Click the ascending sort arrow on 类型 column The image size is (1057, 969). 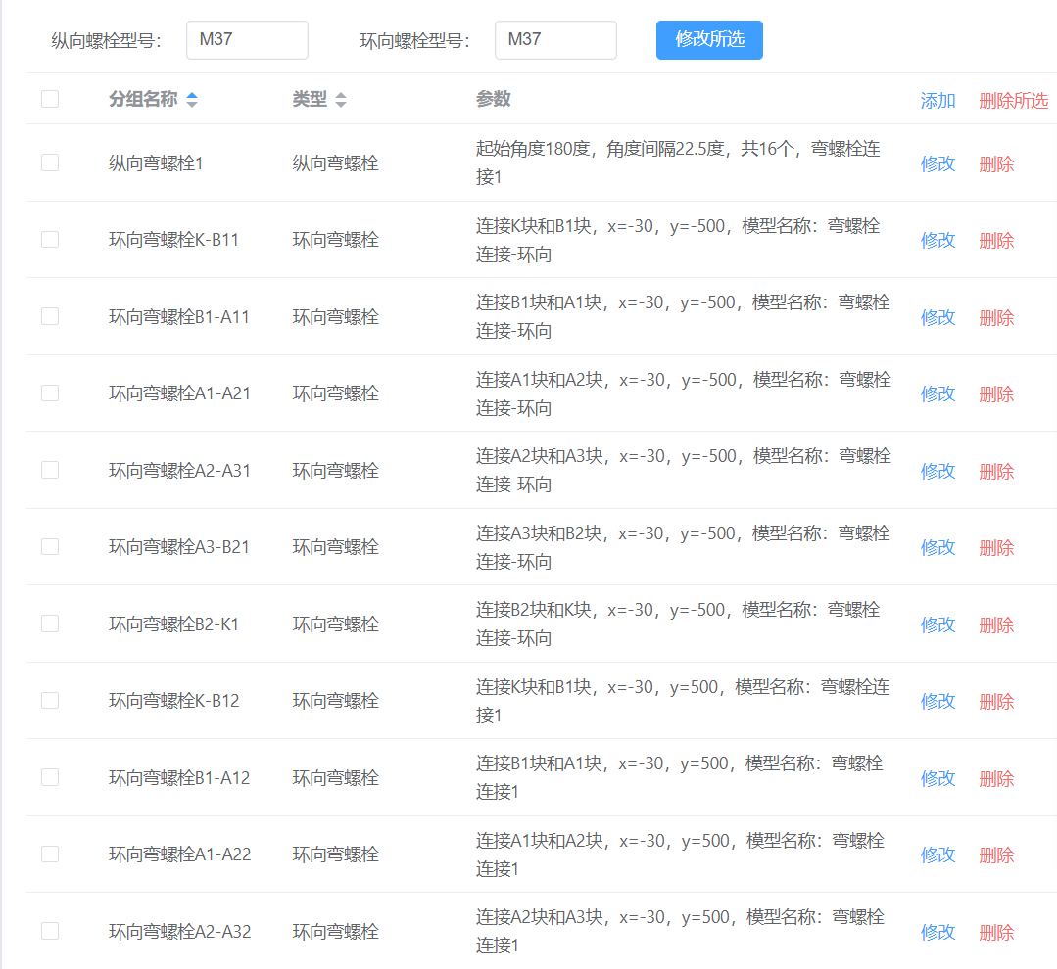click(x=341, y=94)
